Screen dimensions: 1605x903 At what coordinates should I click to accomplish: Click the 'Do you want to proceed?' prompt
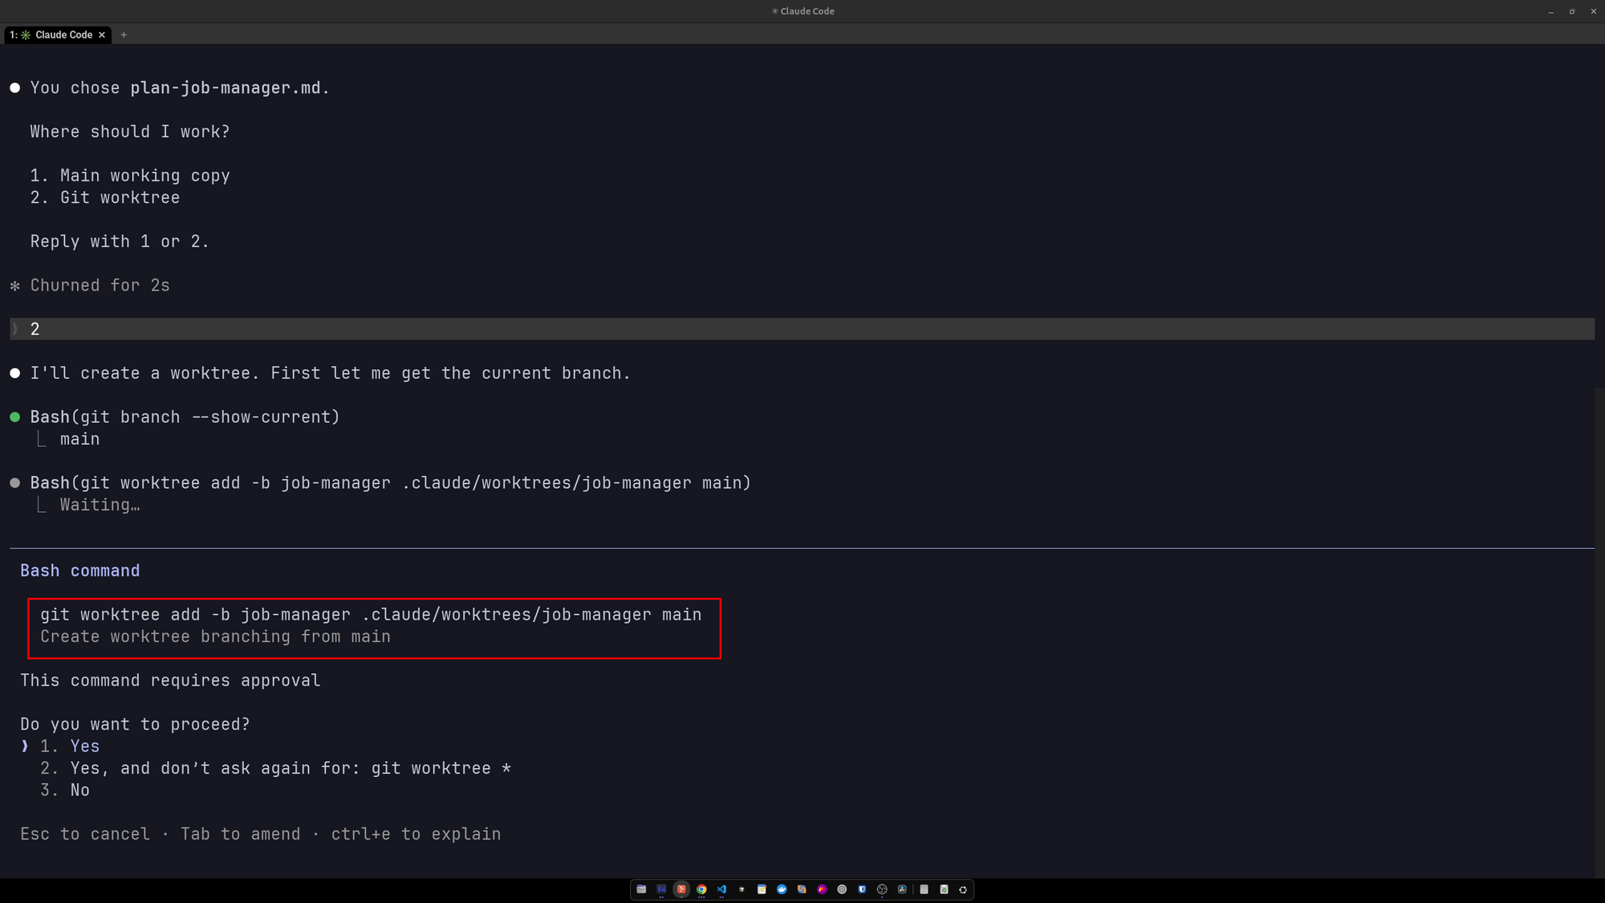pyautogui.click(x=135, y=724)
